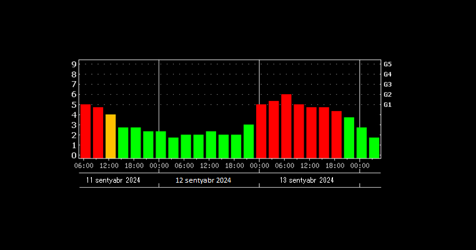The image size is (476, 250).
Task: Click the single orange bar in the chart
Action: click(111, 136)
